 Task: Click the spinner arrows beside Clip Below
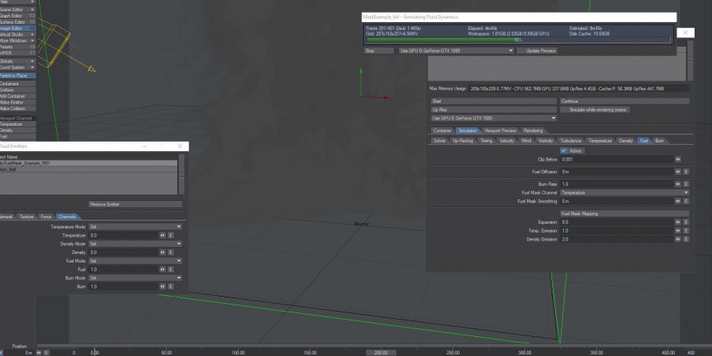[x=677, y=159]
